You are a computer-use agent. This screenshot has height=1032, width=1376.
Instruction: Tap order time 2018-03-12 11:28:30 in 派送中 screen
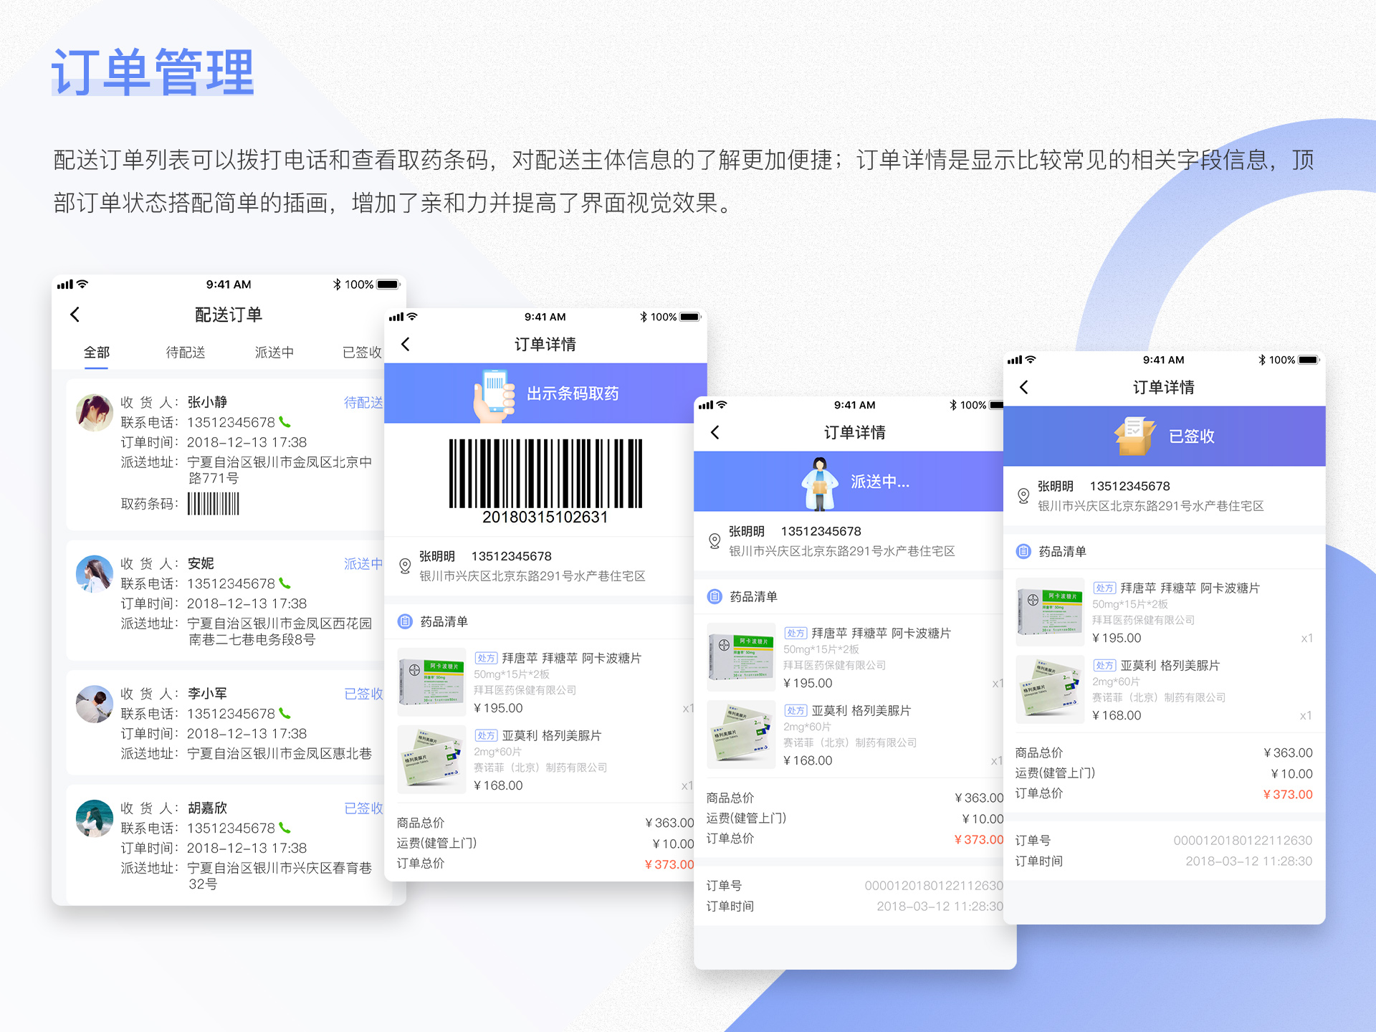940,906
